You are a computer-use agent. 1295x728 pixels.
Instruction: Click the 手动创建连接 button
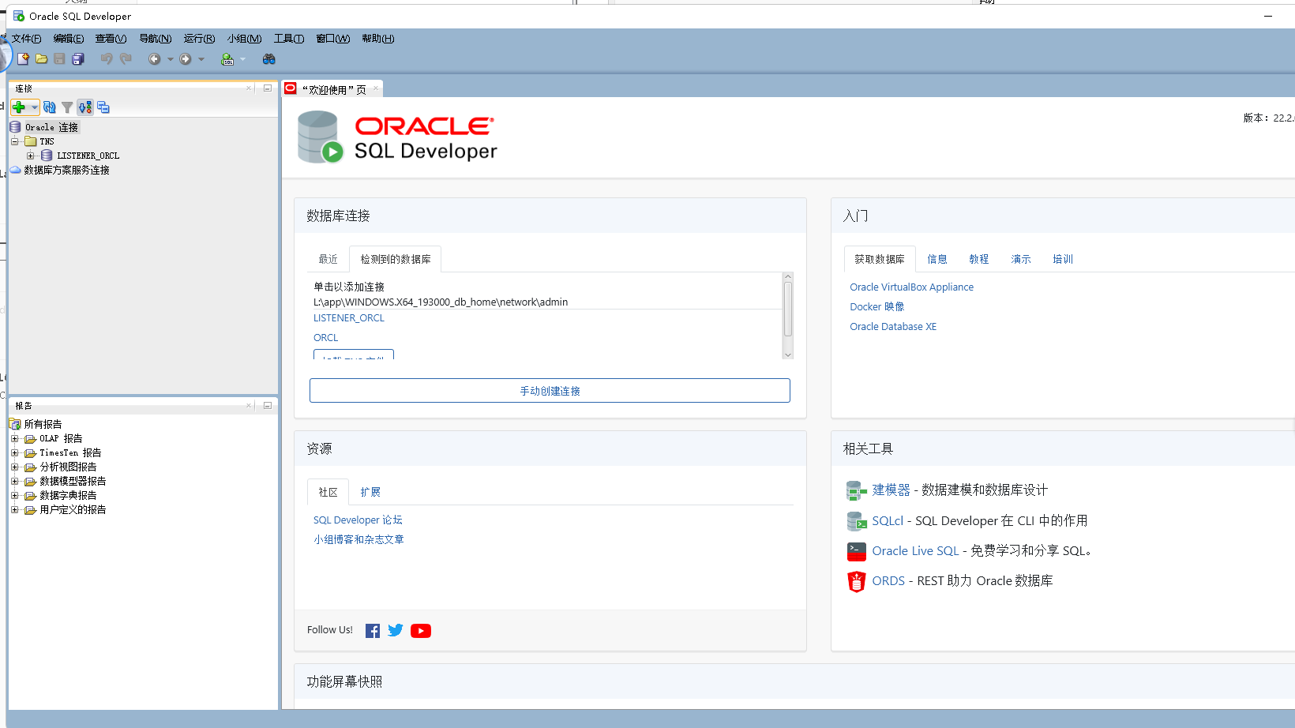coord(550,391)
